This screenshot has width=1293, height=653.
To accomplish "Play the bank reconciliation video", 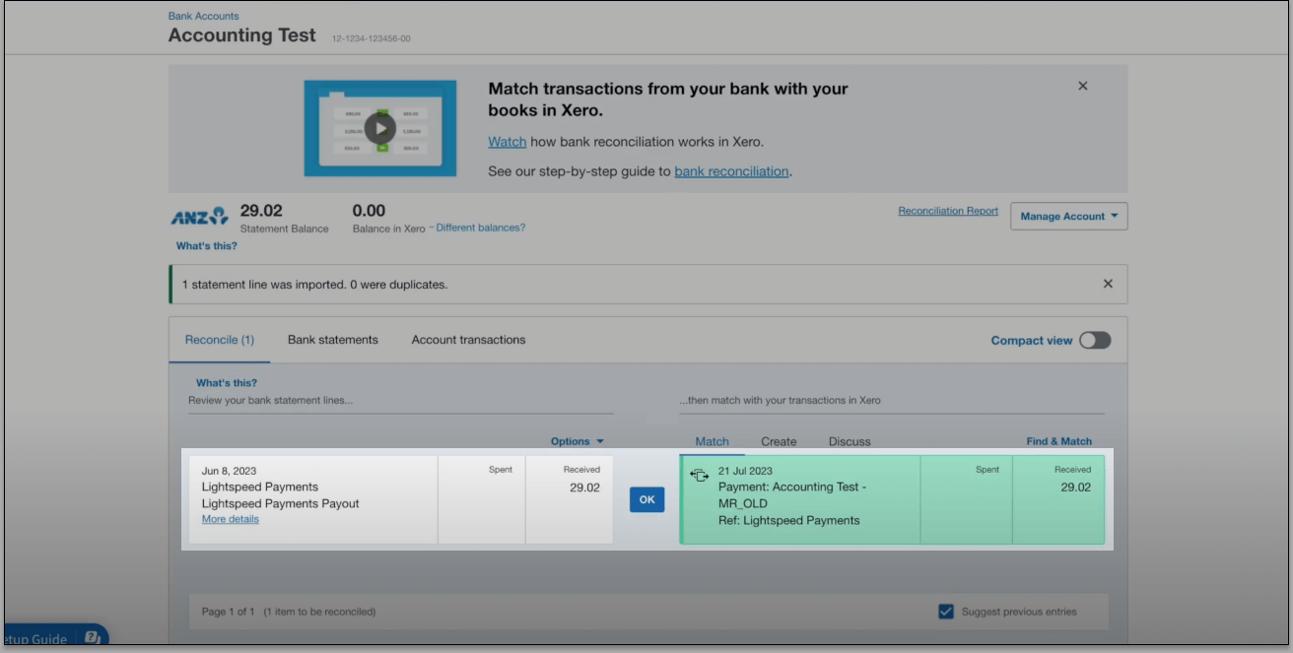I will pyautogui.click(x=380, y=128).
